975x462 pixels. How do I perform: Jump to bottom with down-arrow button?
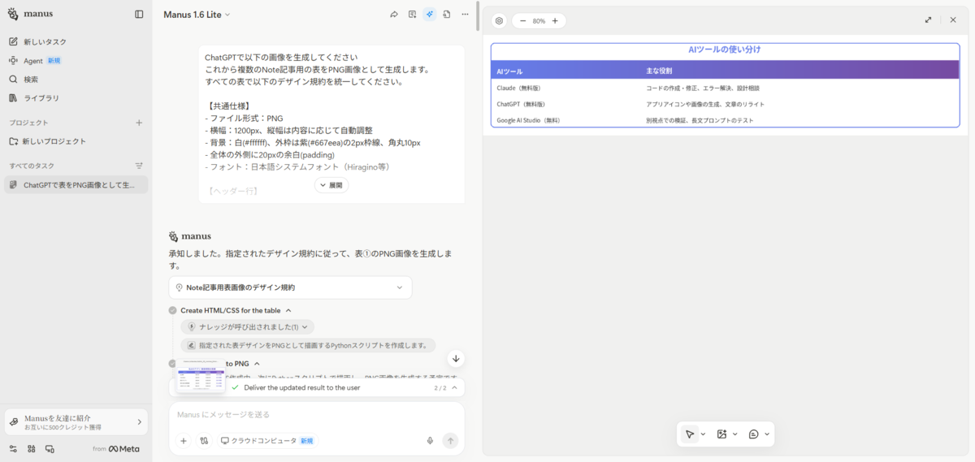[x=456, y=358]
